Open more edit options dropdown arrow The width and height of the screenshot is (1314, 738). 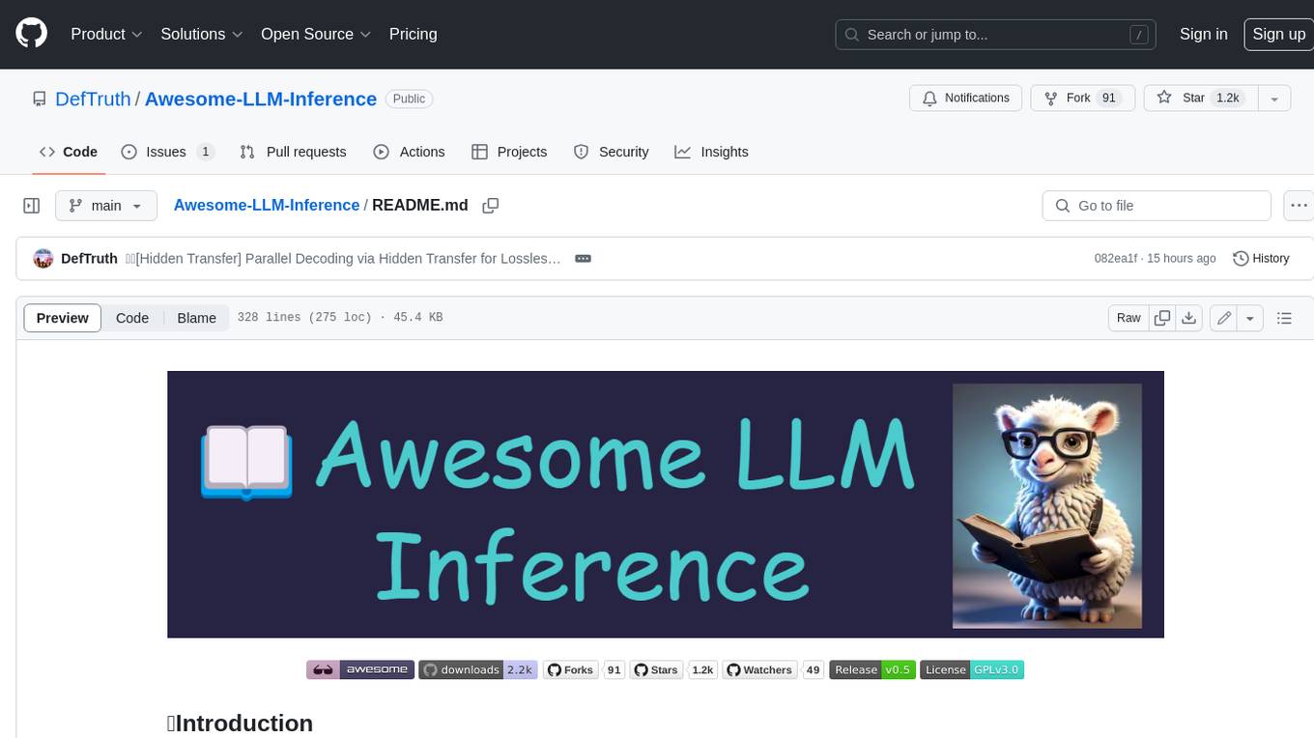1250,318
